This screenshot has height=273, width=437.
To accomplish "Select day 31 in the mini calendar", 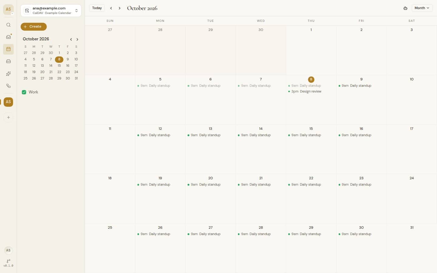I will point(76,78).
